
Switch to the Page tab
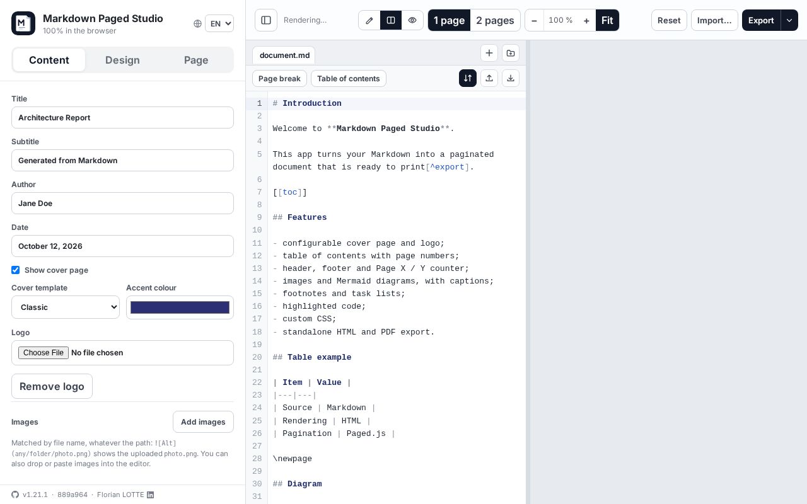[196, 60]
